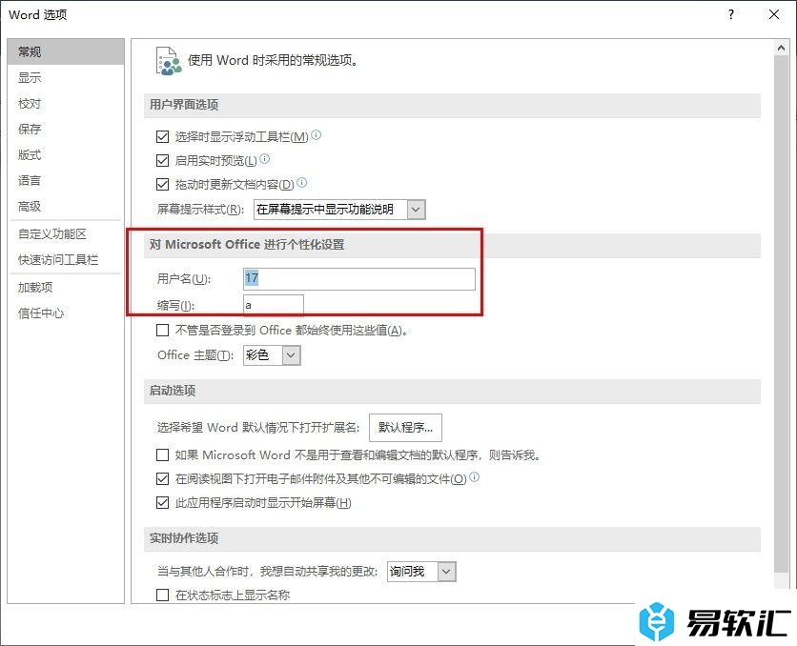Click info icon beside 选择时显示浮动工具栏
Viewport: 797px width, 646px height.
[317, 135]
